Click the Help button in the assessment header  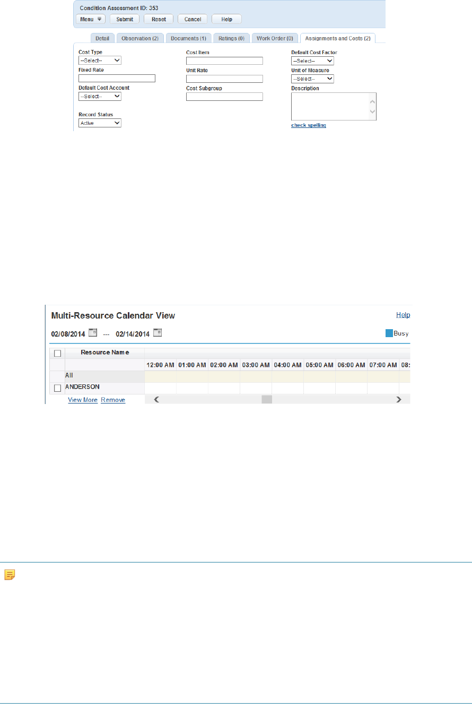tap(226, 19)
